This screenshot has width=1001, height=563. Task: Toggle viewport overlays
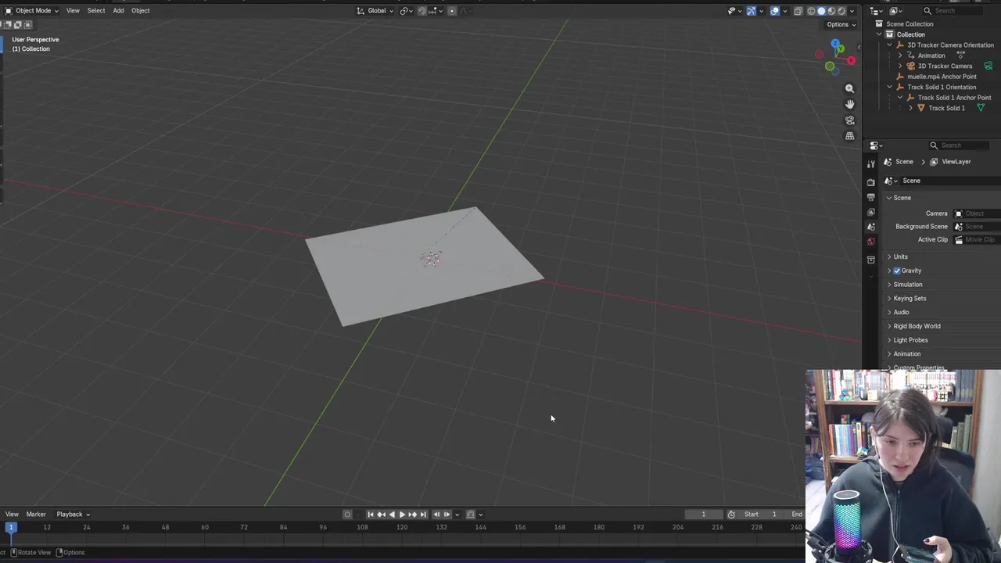[x=775, y=10]
